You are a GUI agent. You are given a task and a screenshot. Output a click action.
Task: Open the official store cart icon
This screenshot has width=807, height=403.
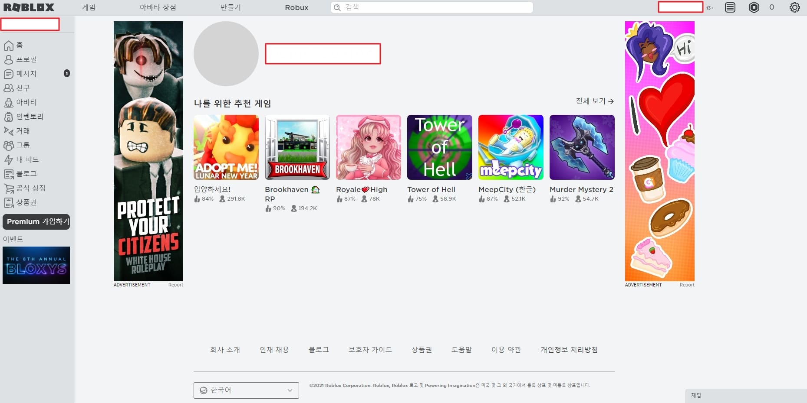tap(8, 188)
